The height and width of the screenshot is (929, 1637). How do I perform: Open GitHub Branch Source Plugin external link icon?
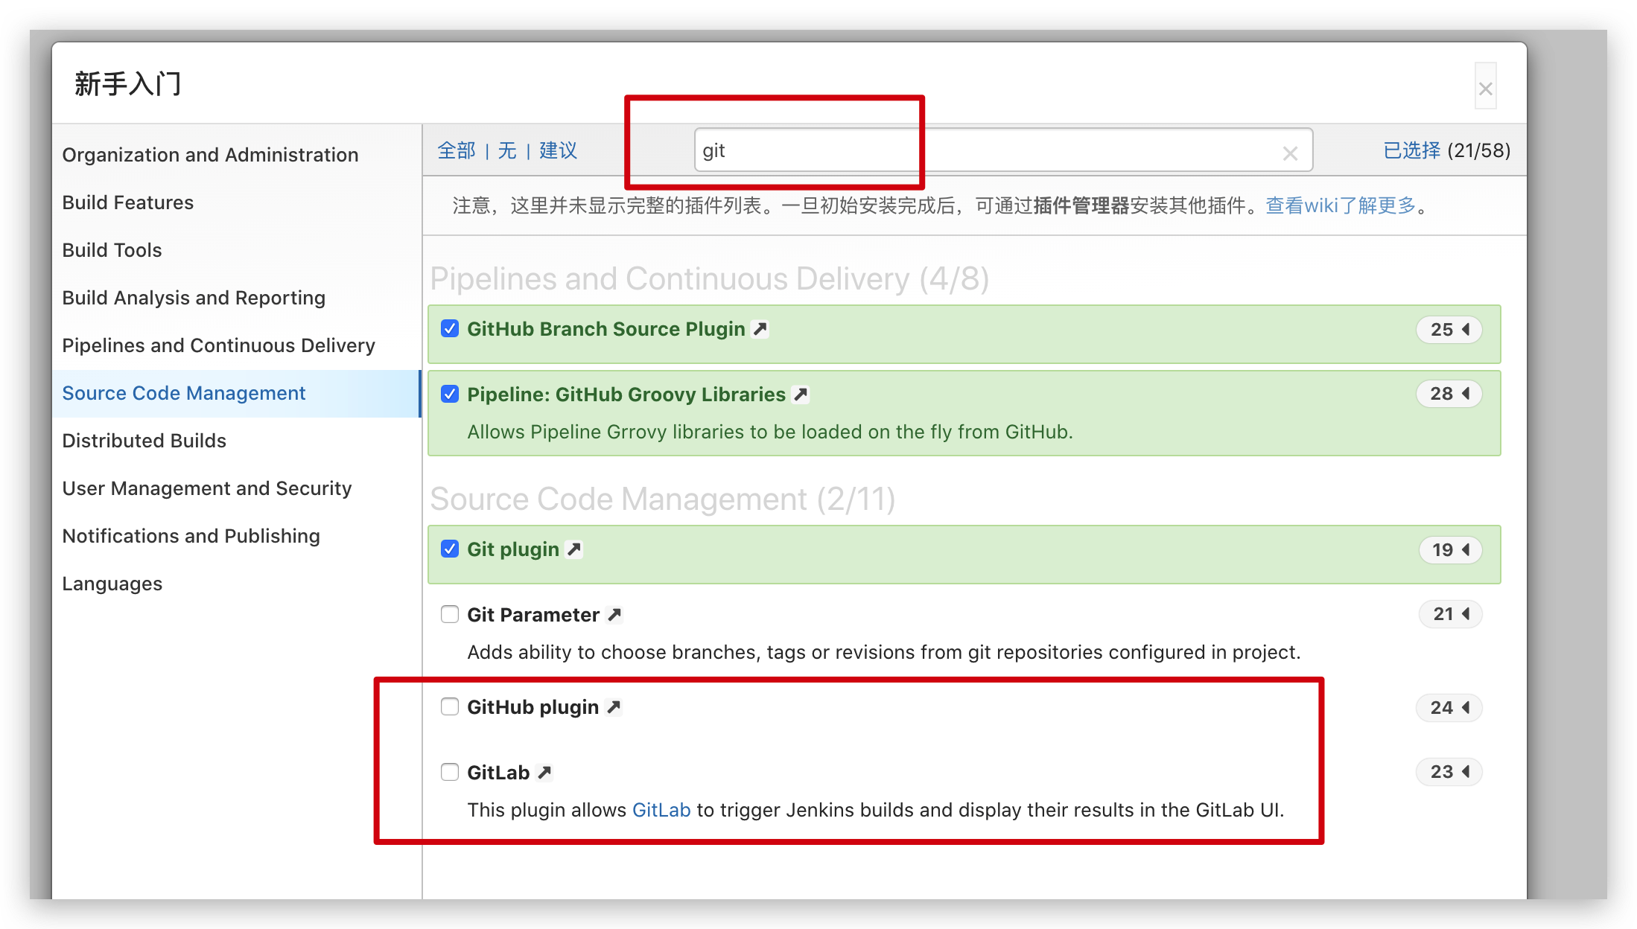760,329
